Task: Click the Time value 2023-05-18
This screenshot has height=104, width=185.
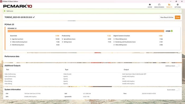Action: 149,93
